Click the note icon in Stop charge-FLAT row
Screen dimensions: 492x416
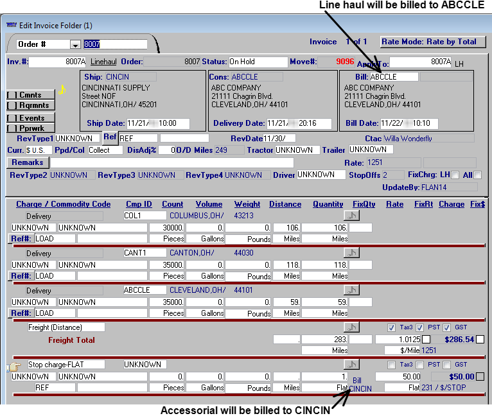(352, 364)
